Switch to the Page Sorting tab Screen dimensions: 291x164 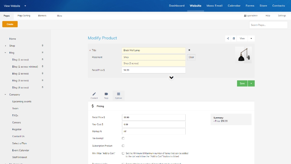coord(24,15)
